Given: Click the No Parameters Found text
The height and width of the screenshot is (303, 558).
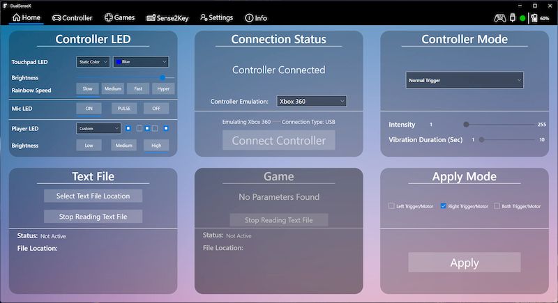Looking at the screenshot, I should point(279,197).
